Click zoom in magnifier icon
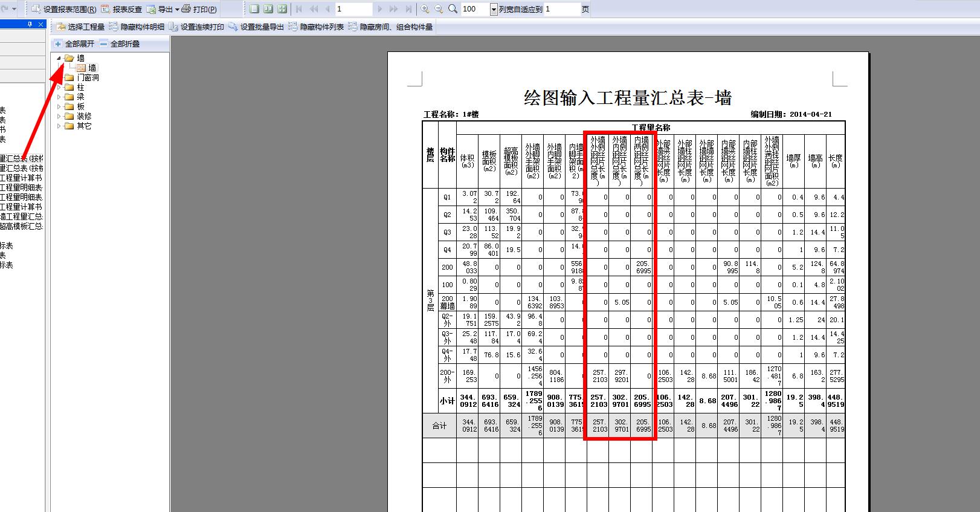 (425, 9)
